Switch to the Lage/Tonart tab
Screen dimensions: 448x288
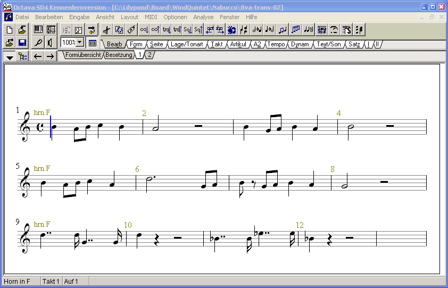point(187,44)
